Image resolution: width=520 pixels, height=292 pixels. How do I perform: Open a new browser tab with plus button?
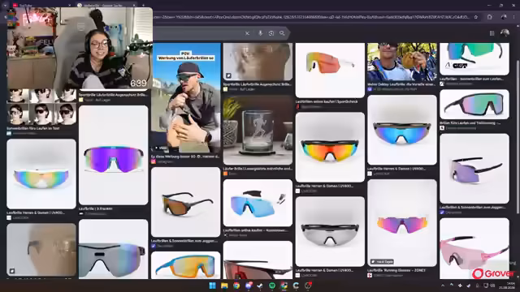pyautogui.click(x=143, y=5)
